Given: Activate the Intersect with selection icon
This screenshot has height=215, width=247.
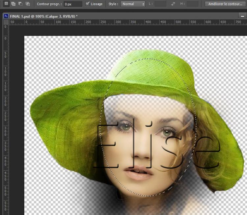Looking at the screenshot, I should tap(28, 4).
